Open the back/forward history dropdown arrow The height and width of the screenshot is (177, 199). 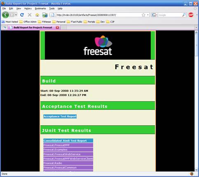pos(16,15)
